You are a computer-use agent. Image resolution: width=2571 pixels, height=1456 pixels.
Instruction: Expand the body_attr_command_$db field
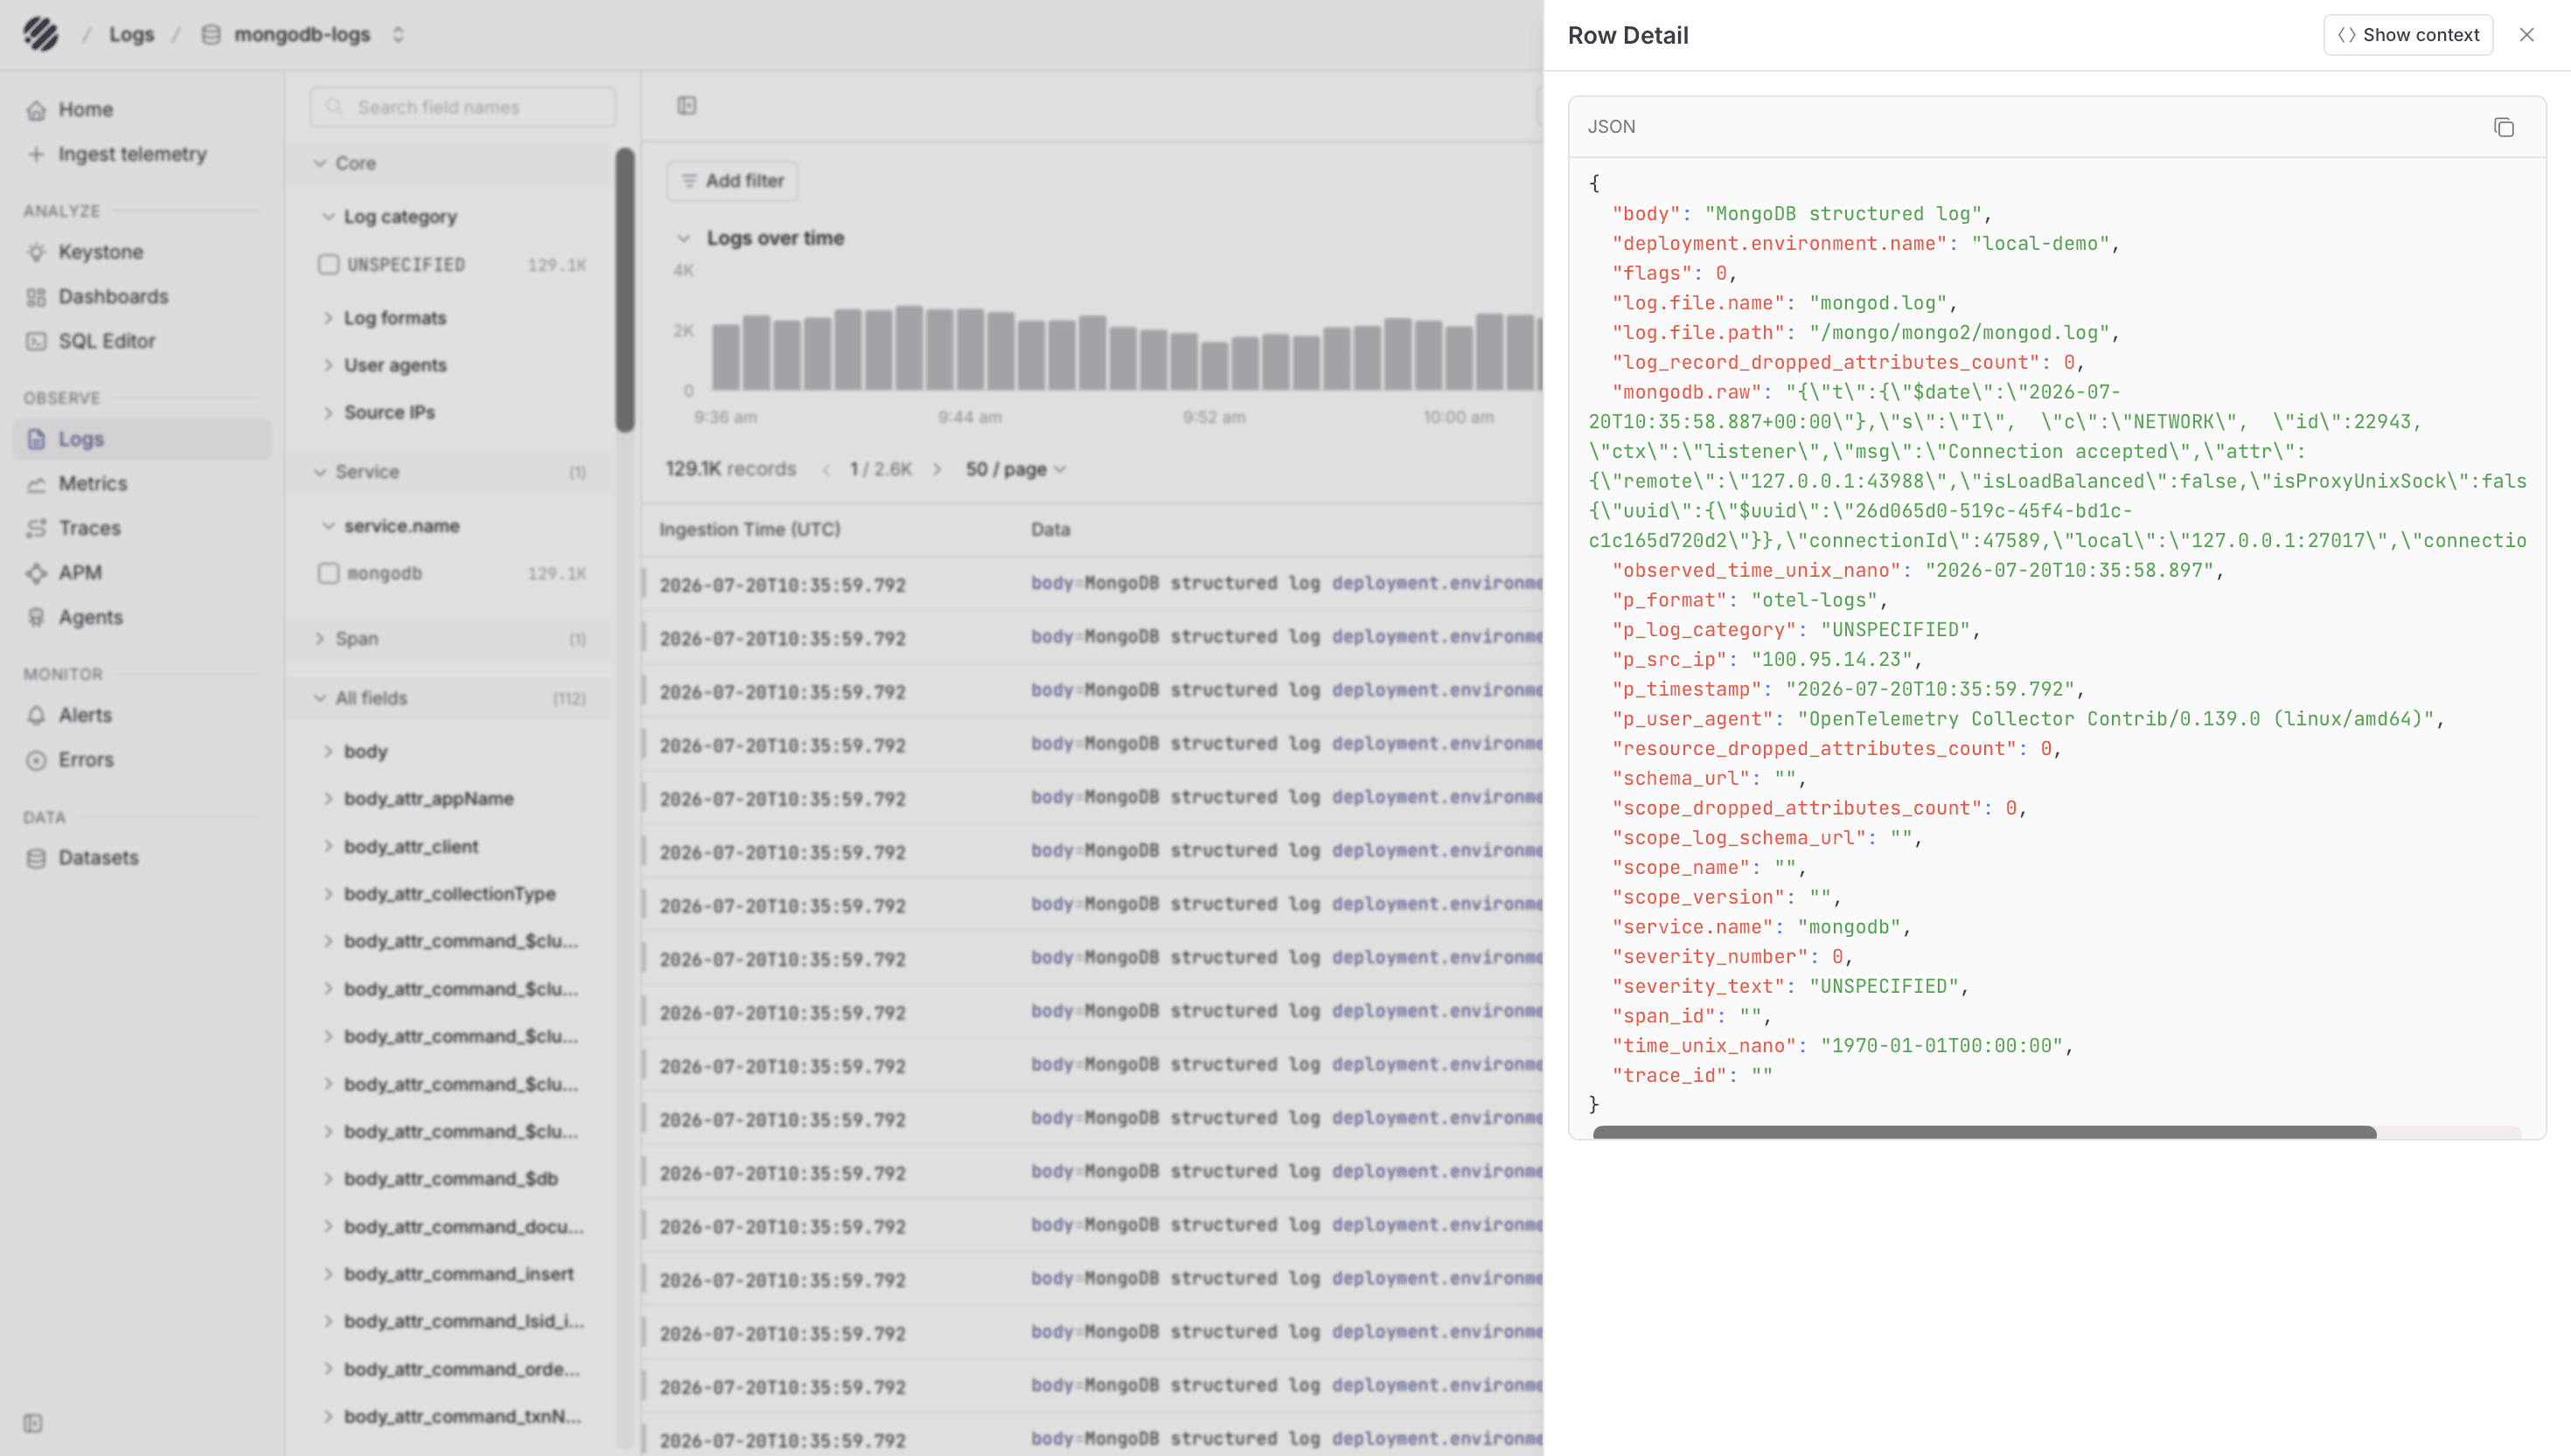pyautogui.click(x=328, y=1179)
